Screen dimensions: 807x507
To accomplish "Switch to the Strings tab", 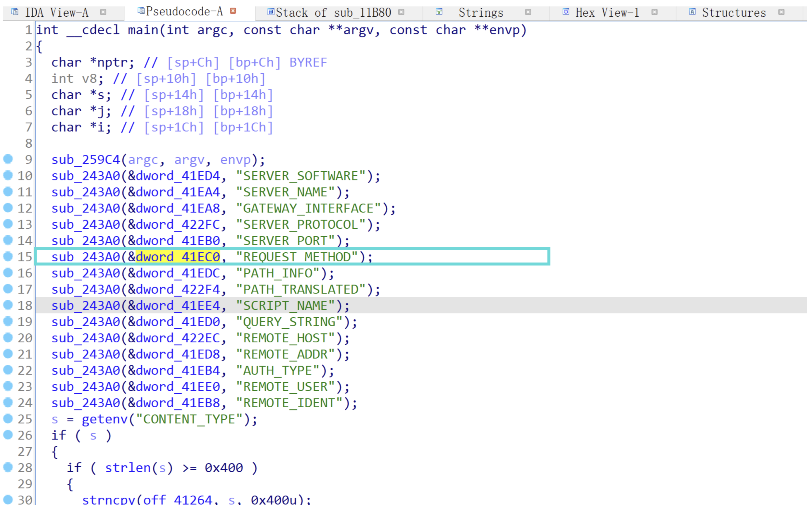I will [481, 13].
